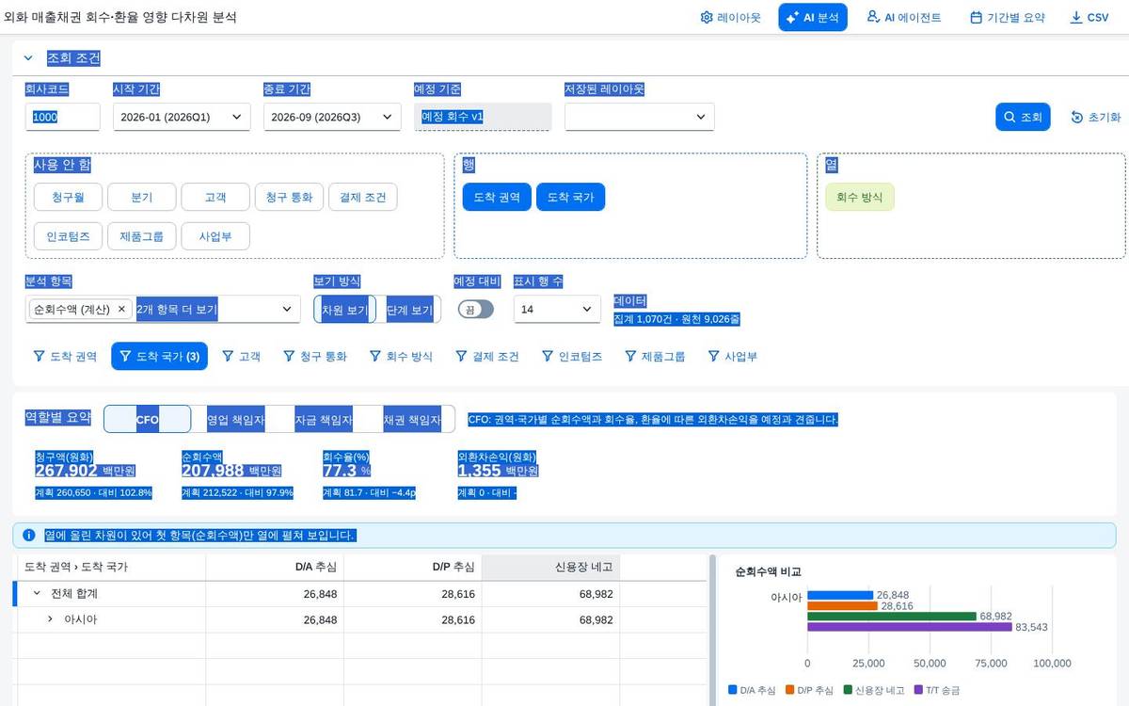This screenshot has width=1129, height=706.
Task: Collapse the 조회 조건 section
Action: coord(28,58)
